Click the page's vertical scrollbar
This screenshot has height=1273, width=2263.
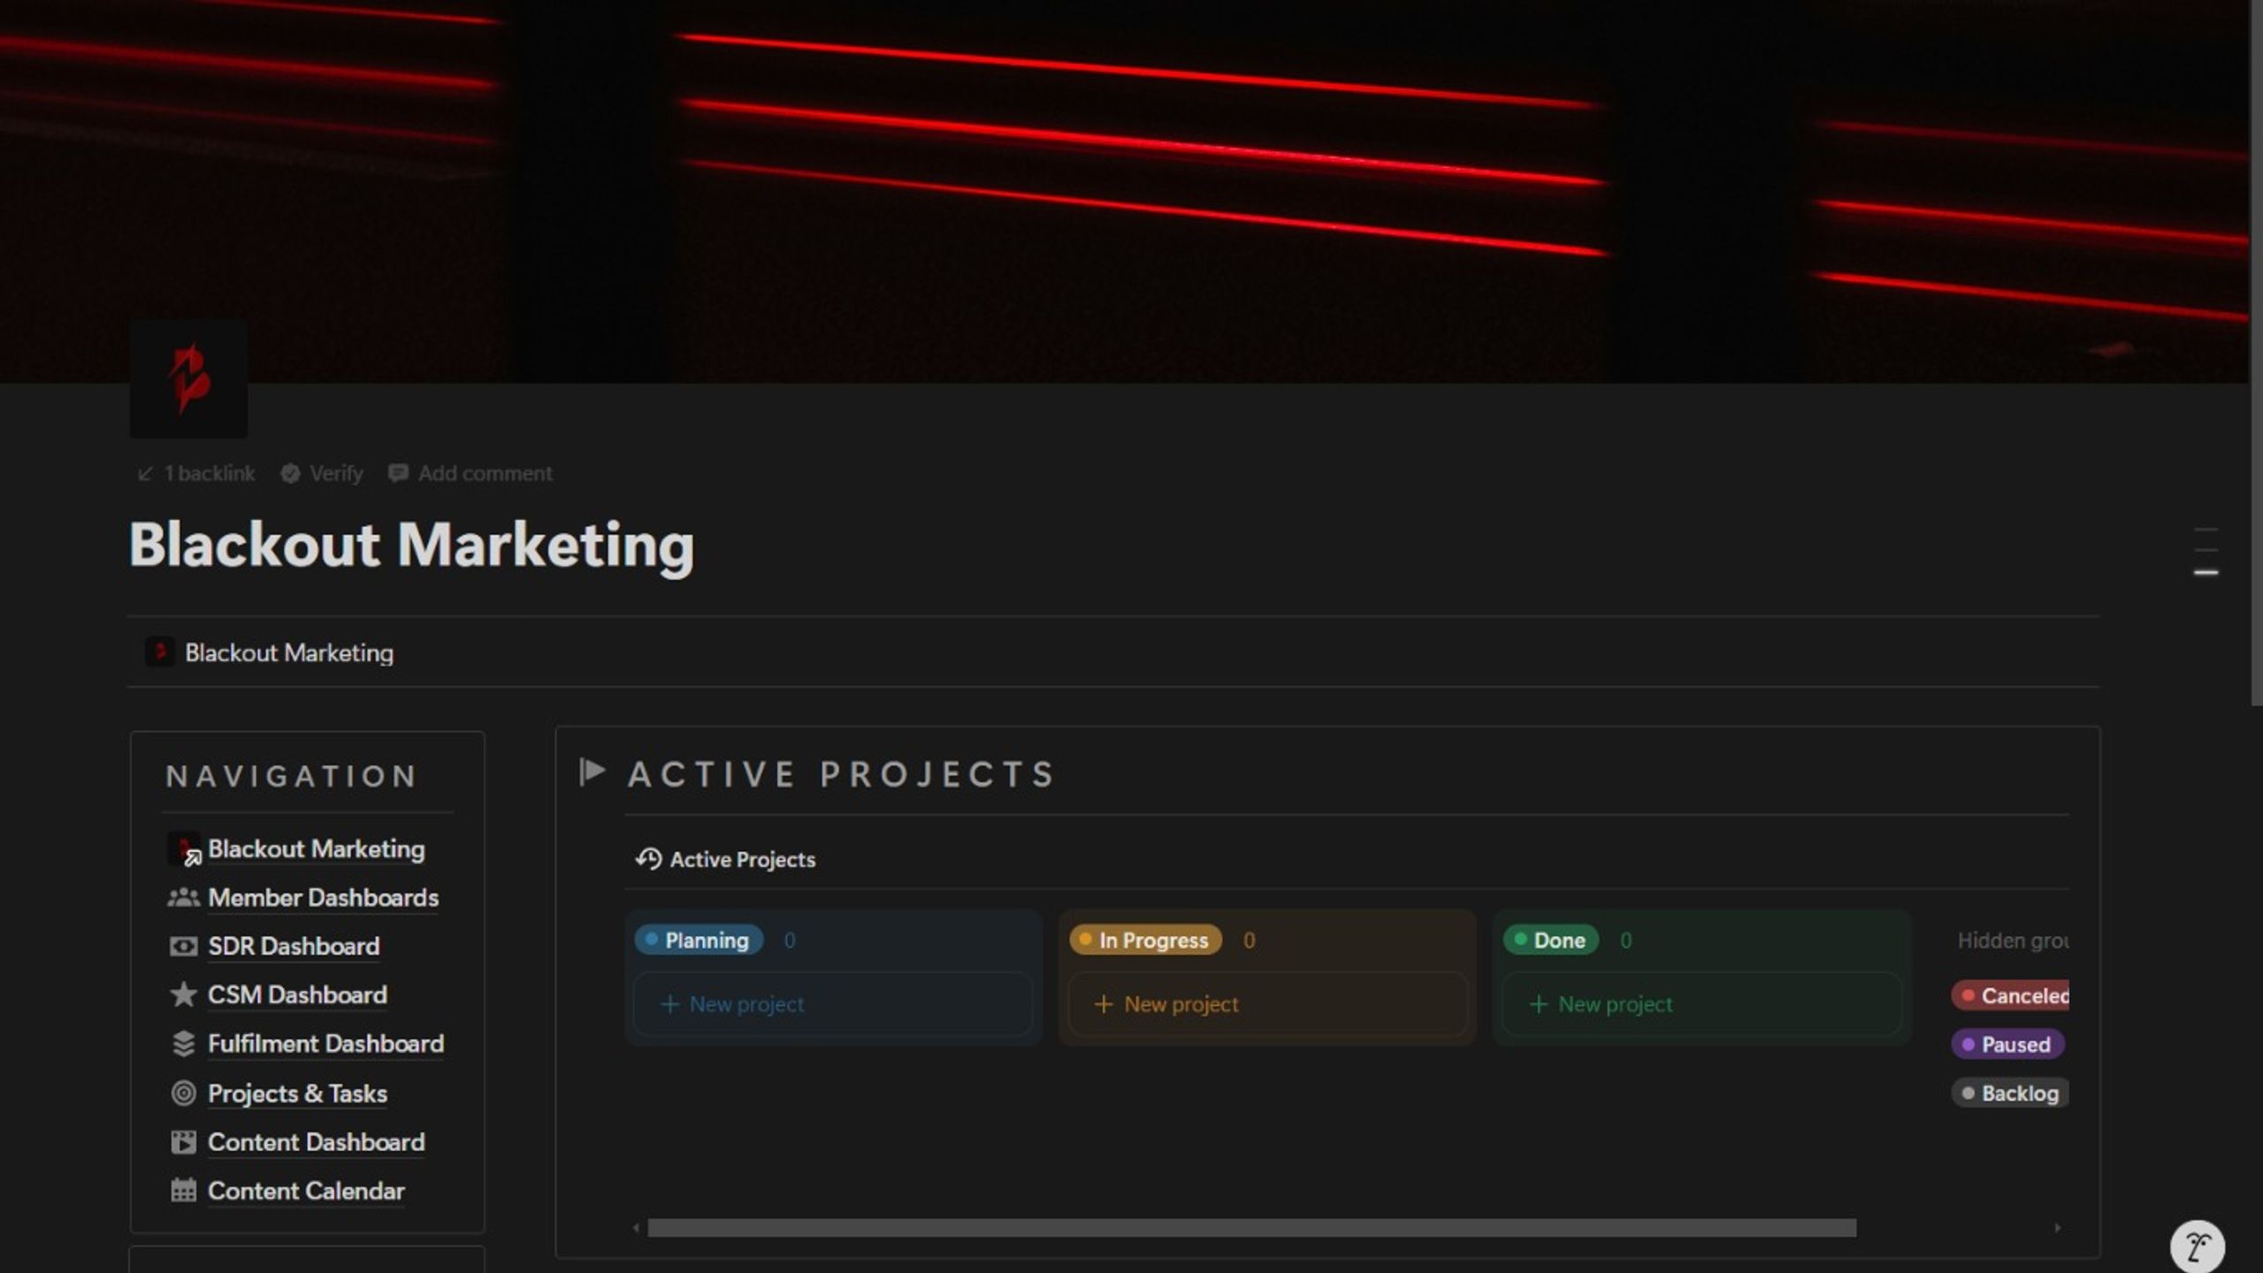click(2256, 352)
